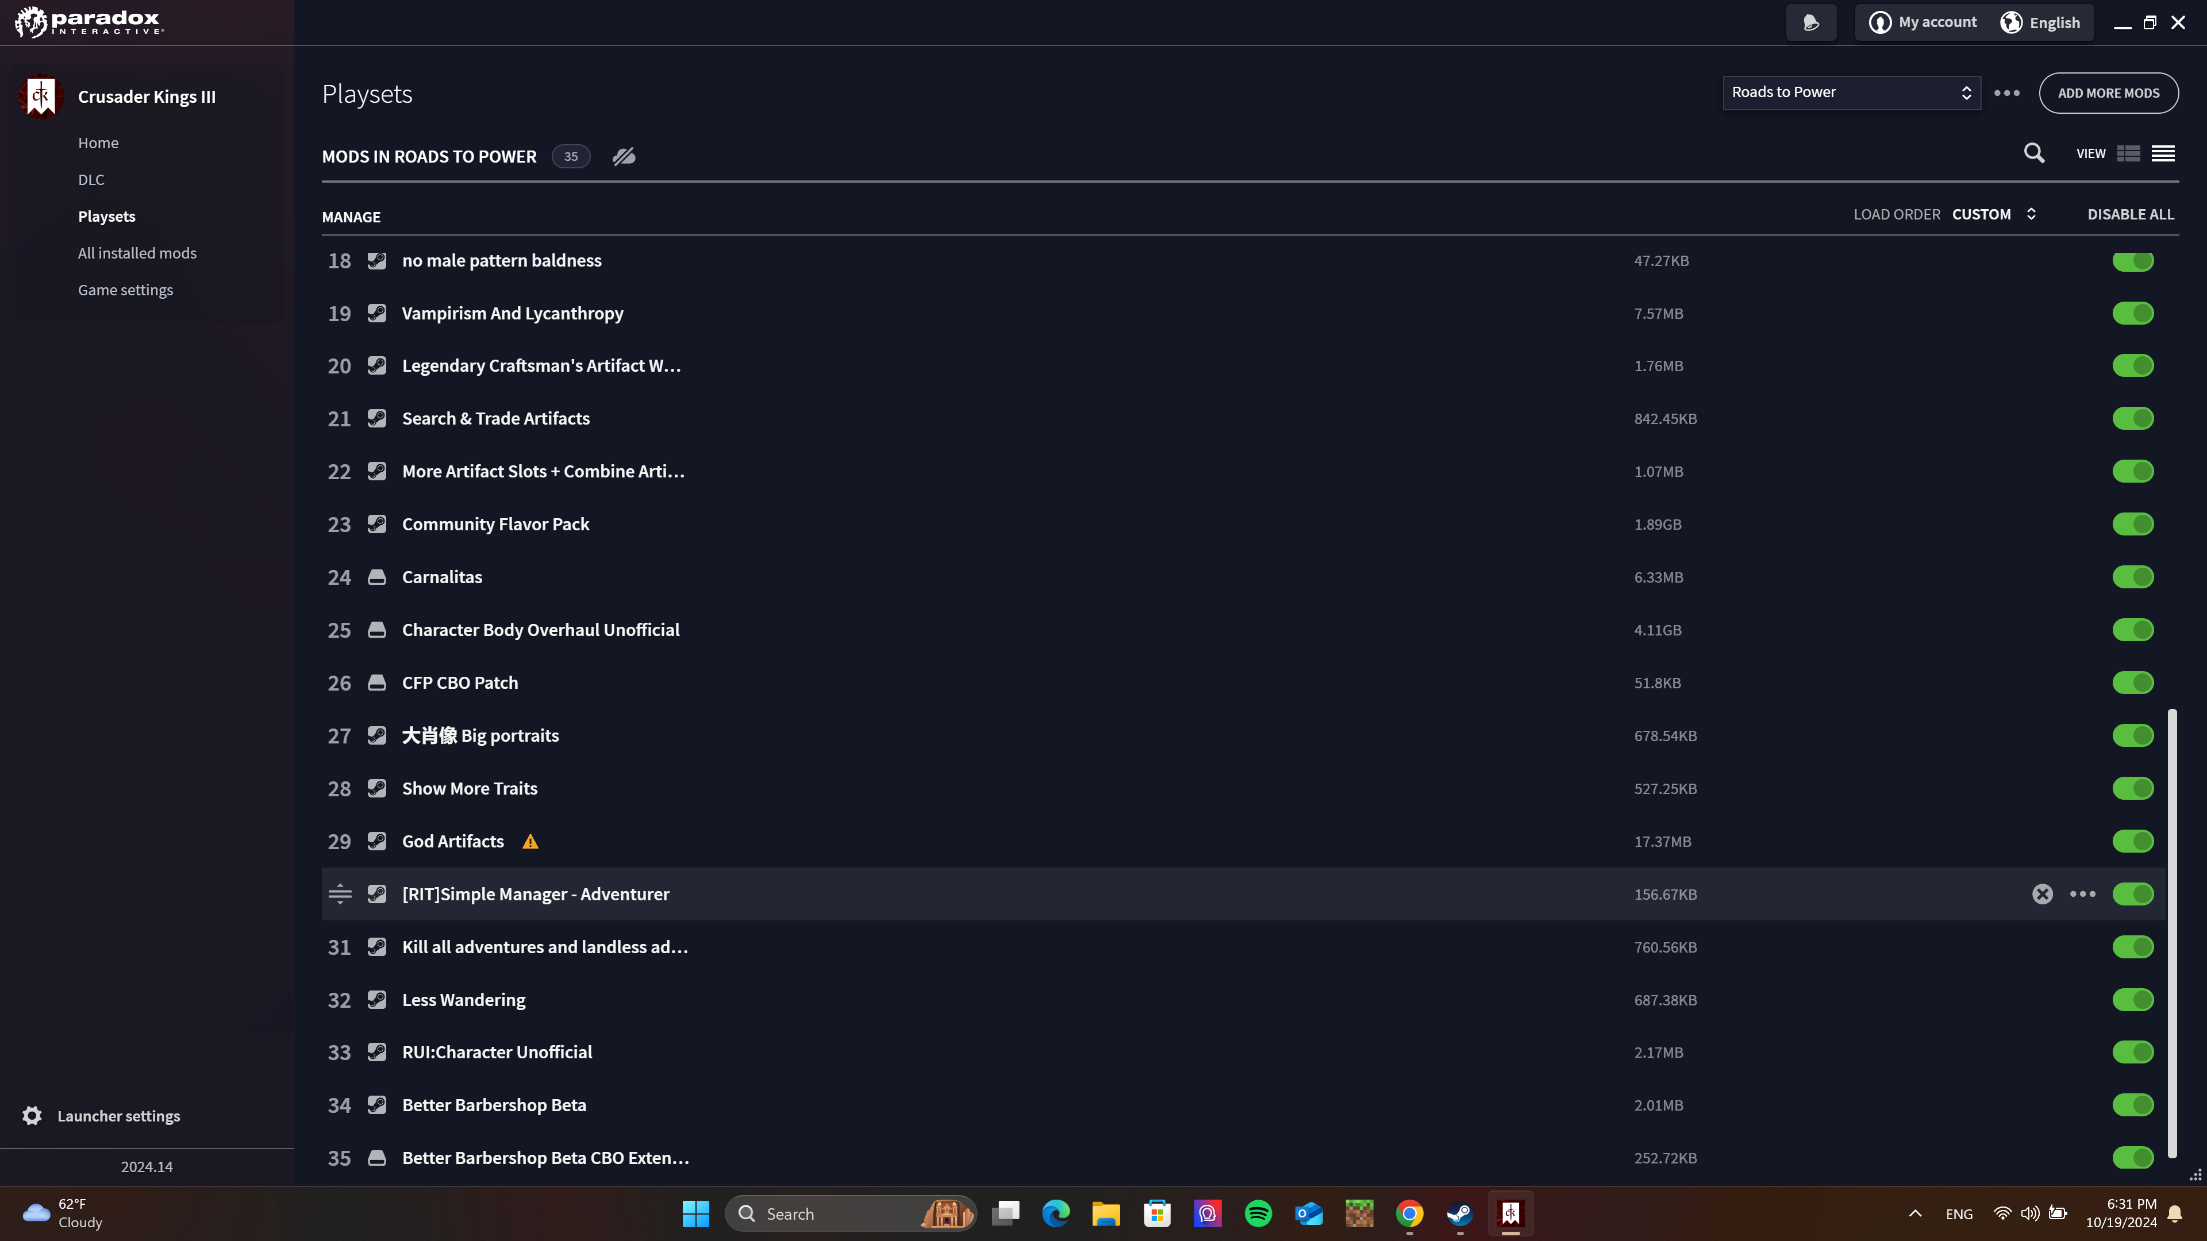The image size is (2207, 1241).
Task: Open the Roads to Power playset dropdown
Action: click(1851, 93)
